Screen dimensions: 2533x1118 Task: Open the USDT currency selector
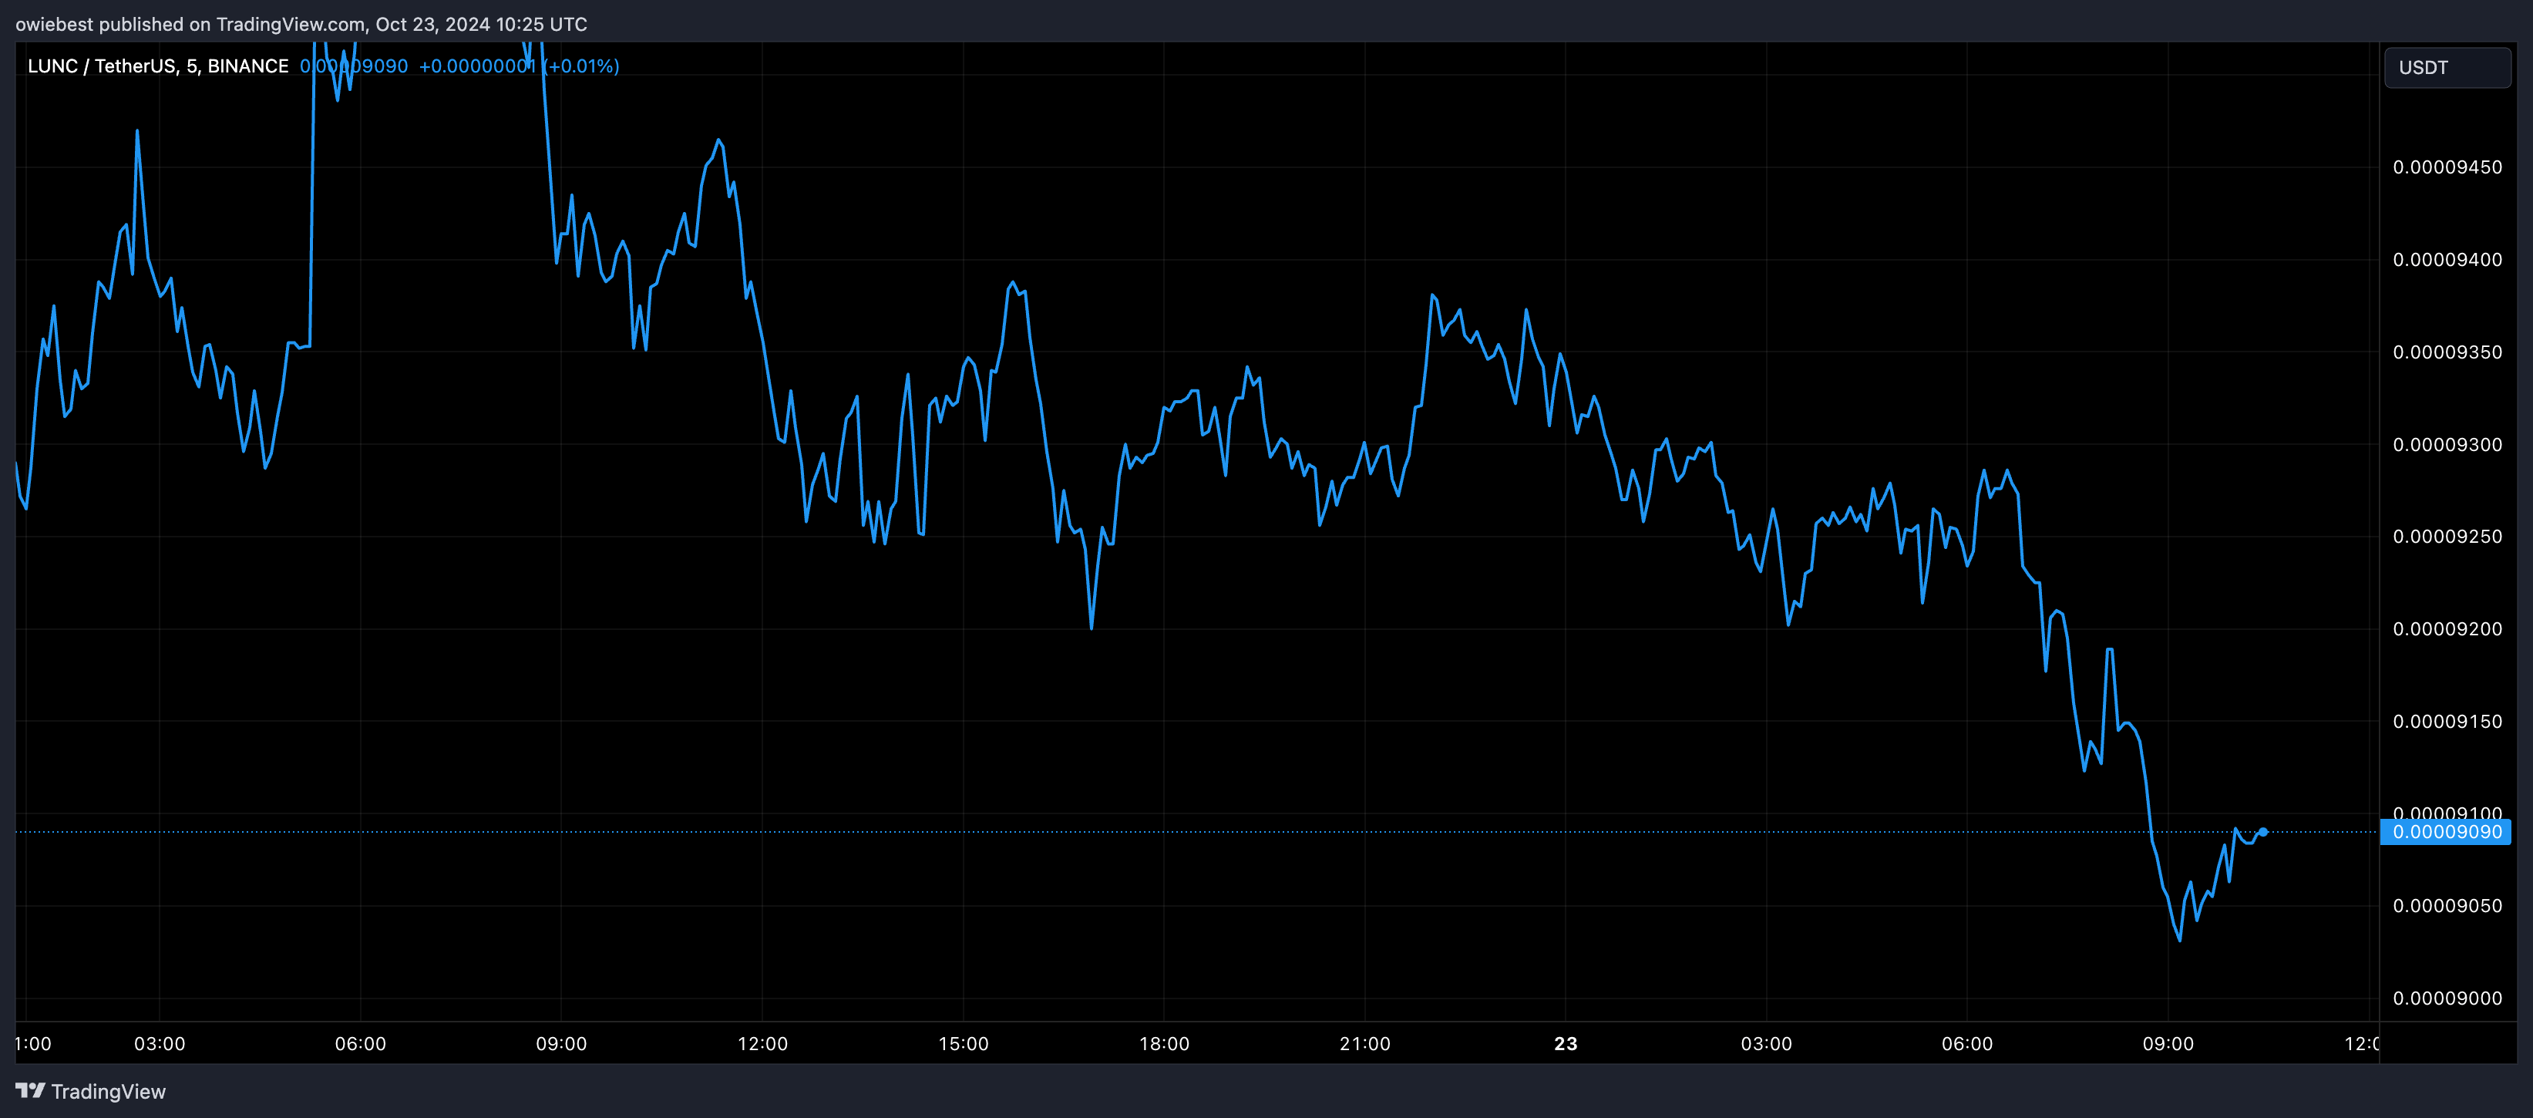tap(2447, 68)
